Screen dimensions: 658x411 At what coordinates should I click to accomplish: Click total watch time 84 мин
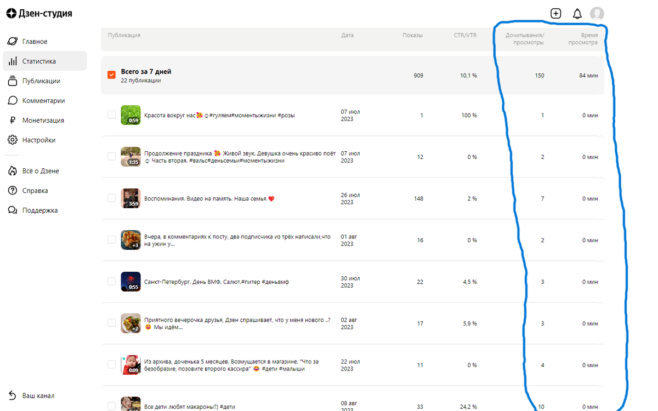tap(588, 76)
